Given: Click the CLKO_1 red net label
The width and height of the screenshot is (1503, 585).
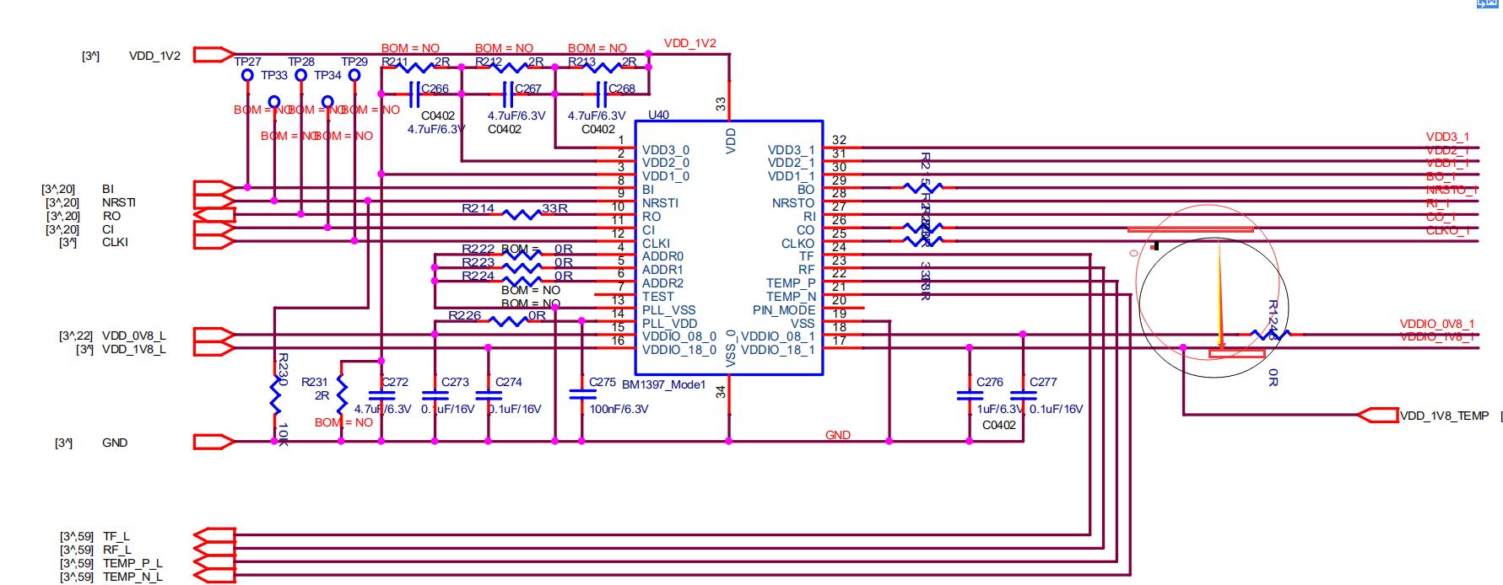Looking at the screenshot, I should pyautogui.click(x=1448, y=230).
